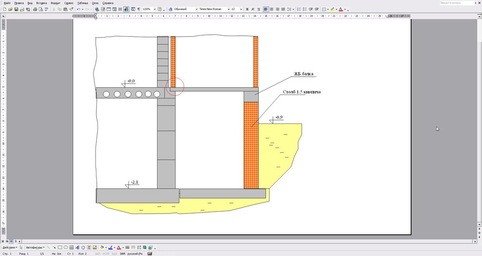Click the Print icon in toolbar
Screen dimensions: 482x256
tap(35, 9)
